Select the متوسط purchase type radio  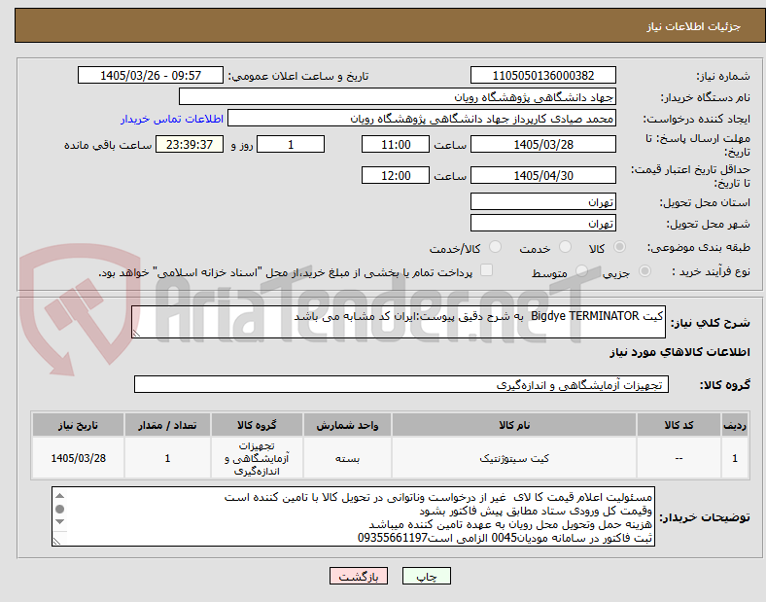pos(582,271)
